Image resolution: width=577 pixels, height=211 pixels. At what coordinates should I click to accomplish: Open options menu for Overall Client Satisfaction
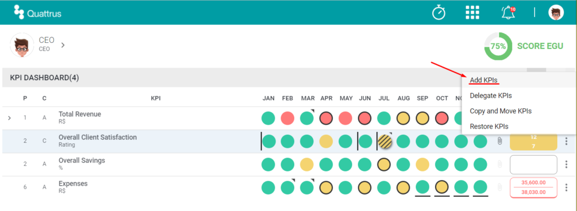pyautogui.click(x=566, y=141)
